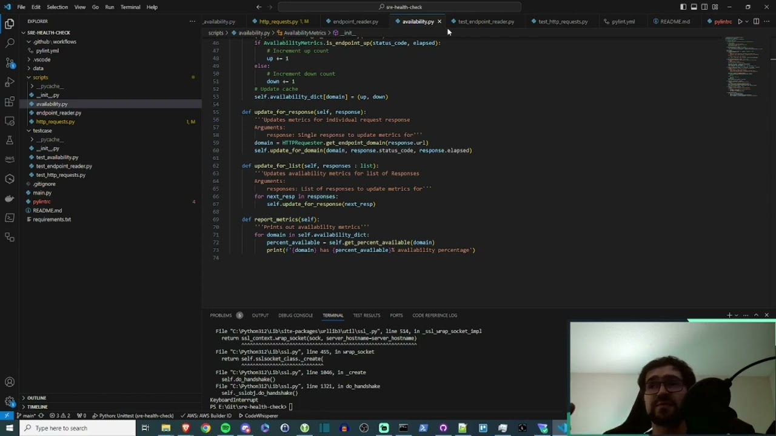Open requirements.txt in explorer
The image size is (776, 436).
pos(52,219)
